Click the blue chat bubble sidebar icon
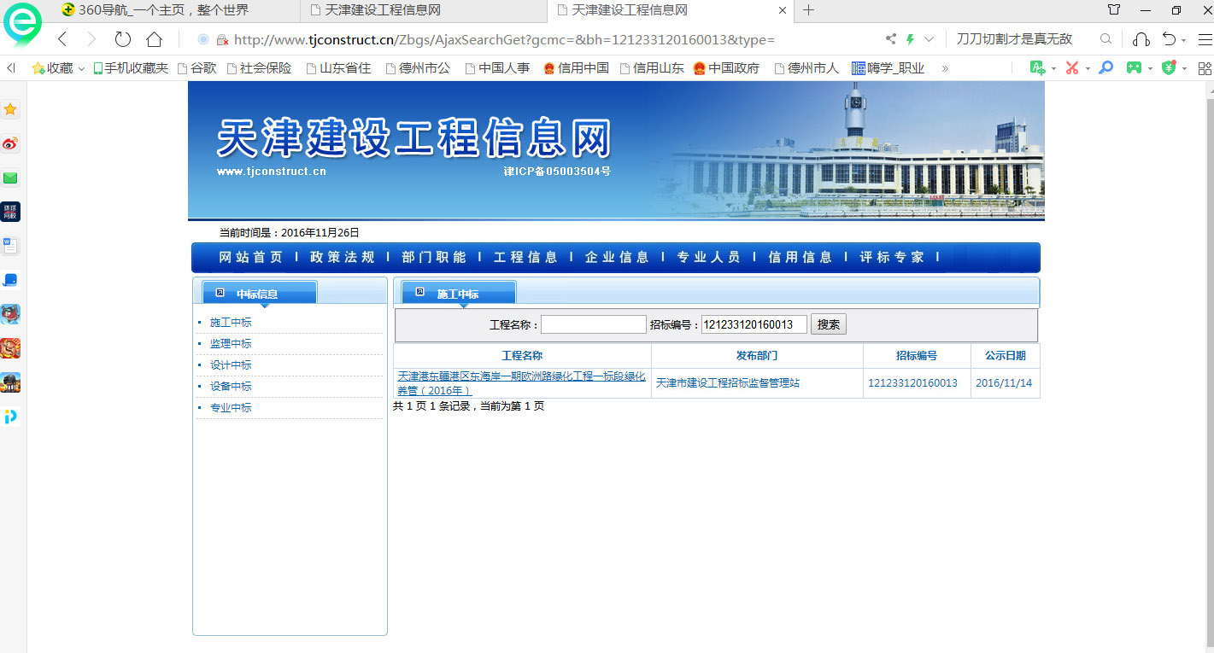 tap(10, 280)
